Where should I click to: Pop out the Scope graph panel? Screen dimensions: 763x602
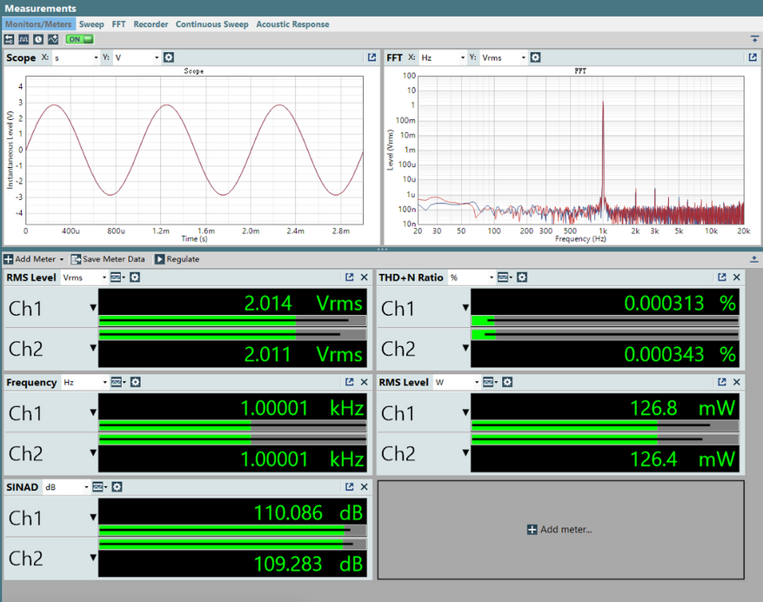(371, 57)
